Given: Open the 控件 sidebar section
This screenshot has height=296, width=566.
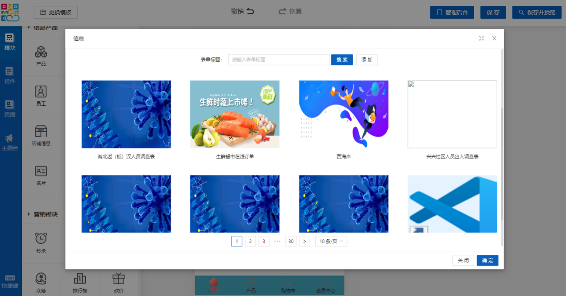Looking at the screenshot, I should 10,75.
